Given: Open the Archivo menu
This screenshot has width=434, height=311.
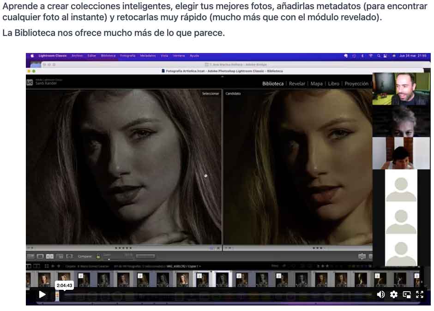Looking at the screenshot, I should (77, 56).
